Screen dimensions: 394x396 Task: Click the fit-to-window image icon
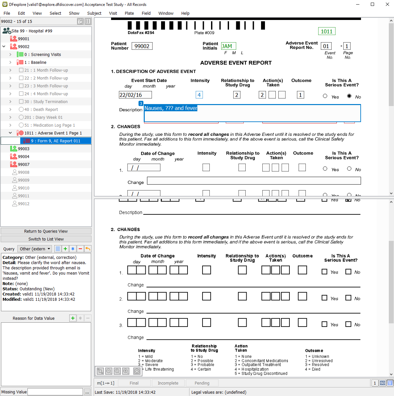100,371
